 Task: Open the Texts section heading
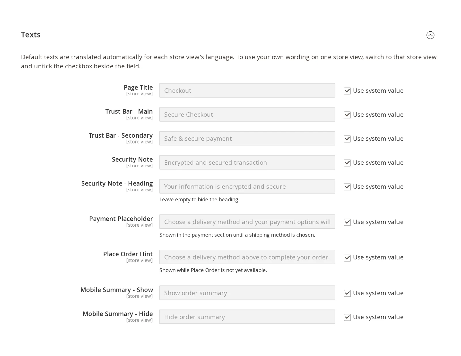(31, 35)
